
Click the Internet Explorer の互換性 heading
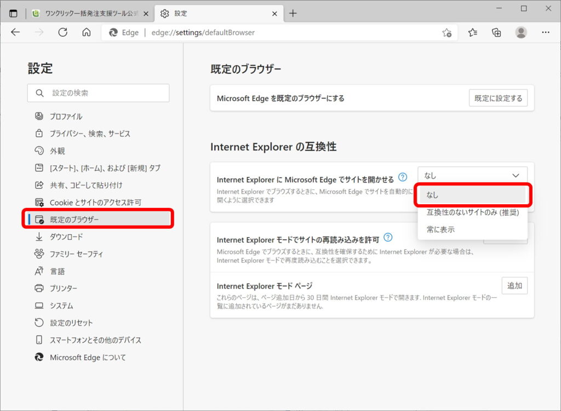pyautogui.click(x=273, y=147)
